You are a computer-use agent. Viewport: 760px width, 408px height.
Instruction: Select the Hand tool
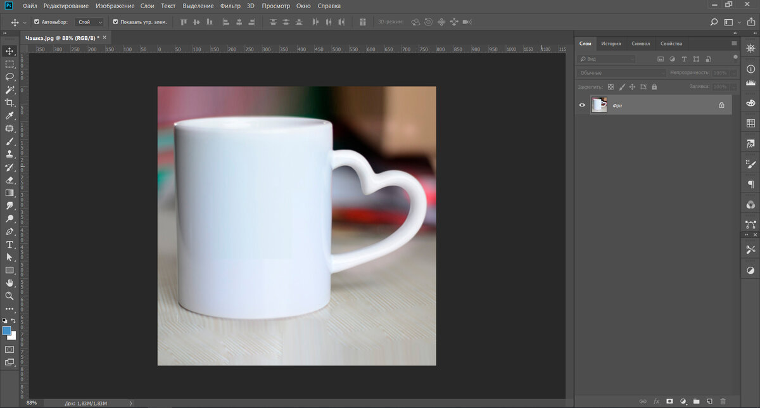pyautogui.click(x=9, y=283)
